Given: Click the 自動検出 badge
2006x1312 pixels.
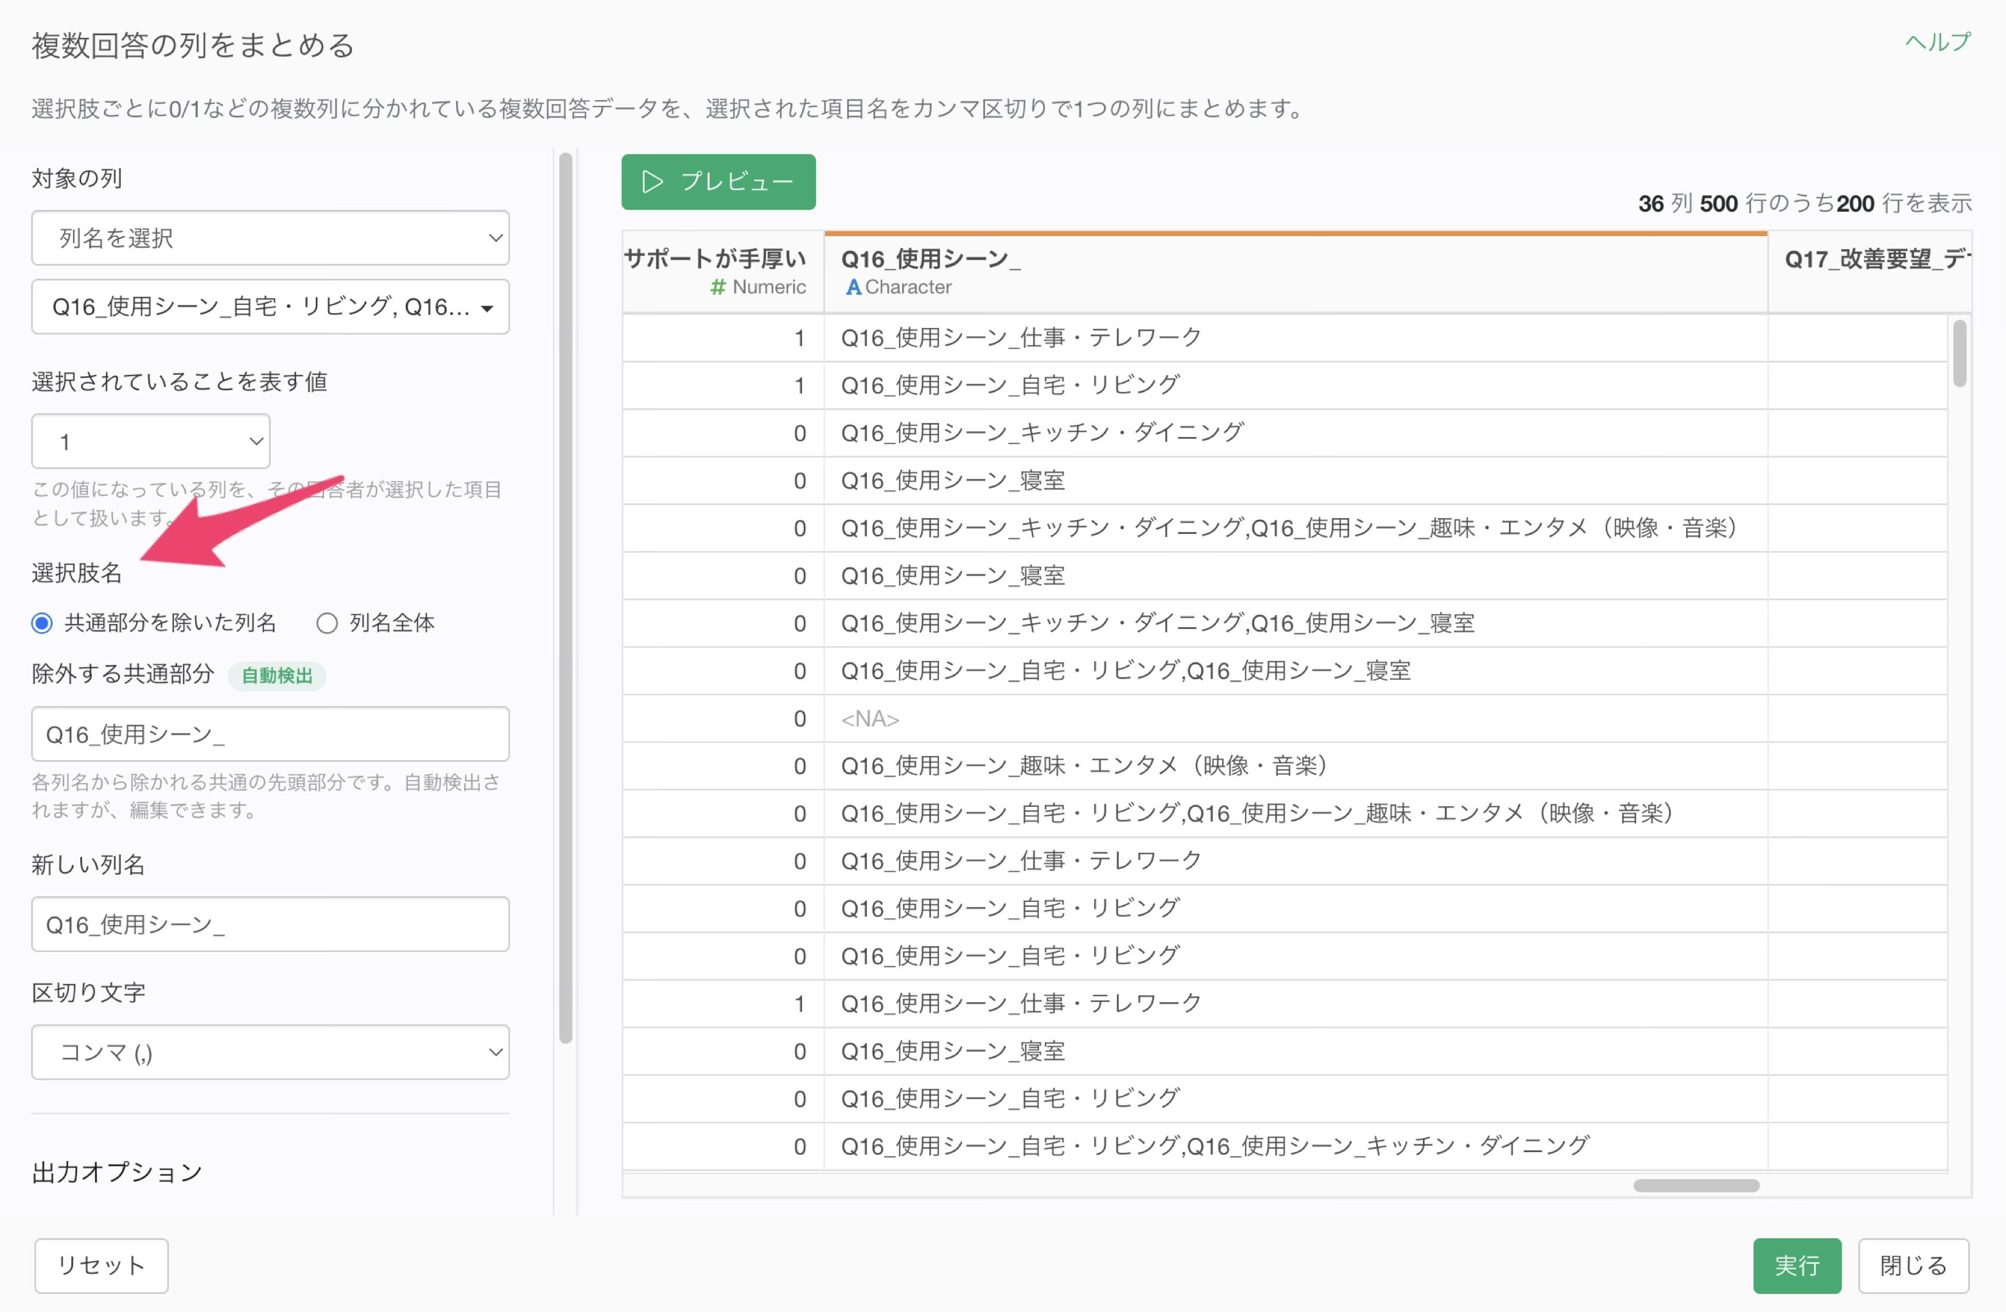Looking at the screenshot, I should [x=277, y=675].
